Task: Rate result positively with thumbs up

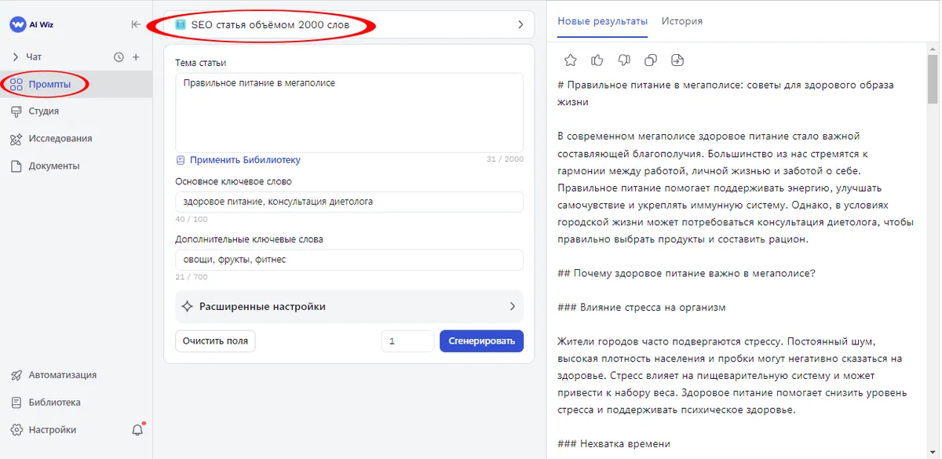Action: [x=597, y=60]
